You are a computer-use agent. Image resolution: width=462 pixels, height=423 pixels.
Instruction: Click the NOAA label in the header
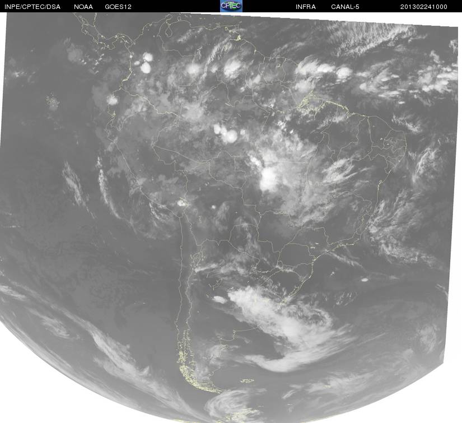[x=83, y=7]
